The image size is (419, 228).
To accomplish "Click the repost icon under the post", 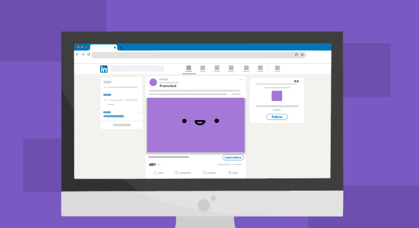I will pyautogui.click(x=204, y=173).
